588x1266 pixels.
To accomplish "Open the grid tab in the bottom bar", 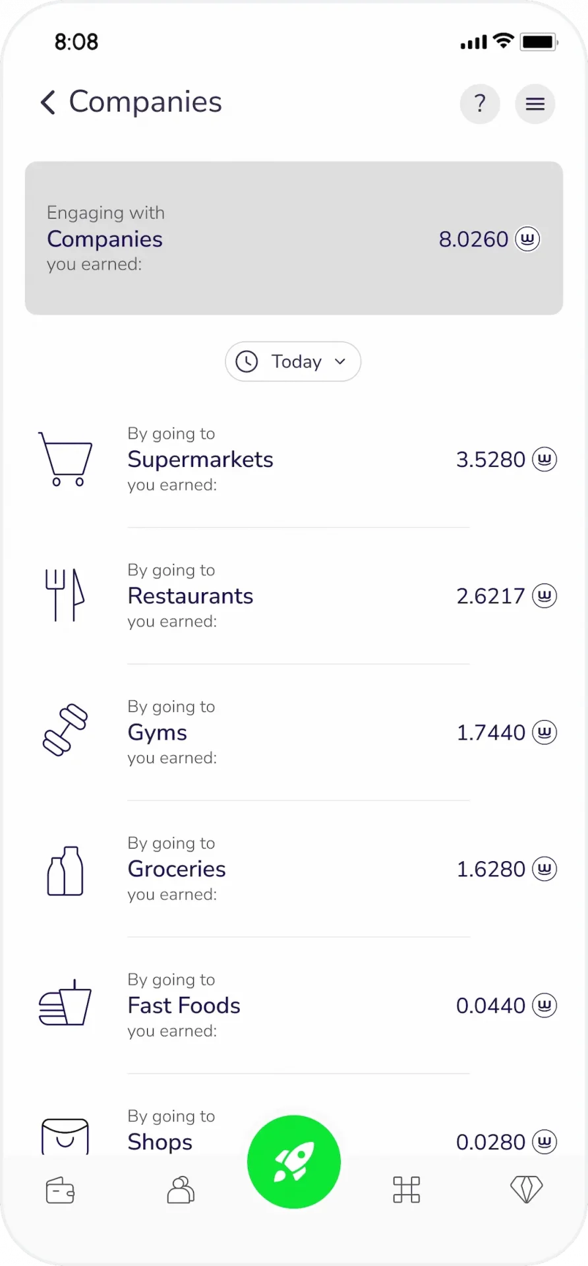I will pos(407,1190).
